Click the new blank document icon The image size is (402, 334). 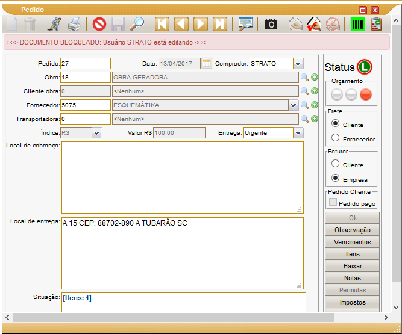tap(12, 24)
